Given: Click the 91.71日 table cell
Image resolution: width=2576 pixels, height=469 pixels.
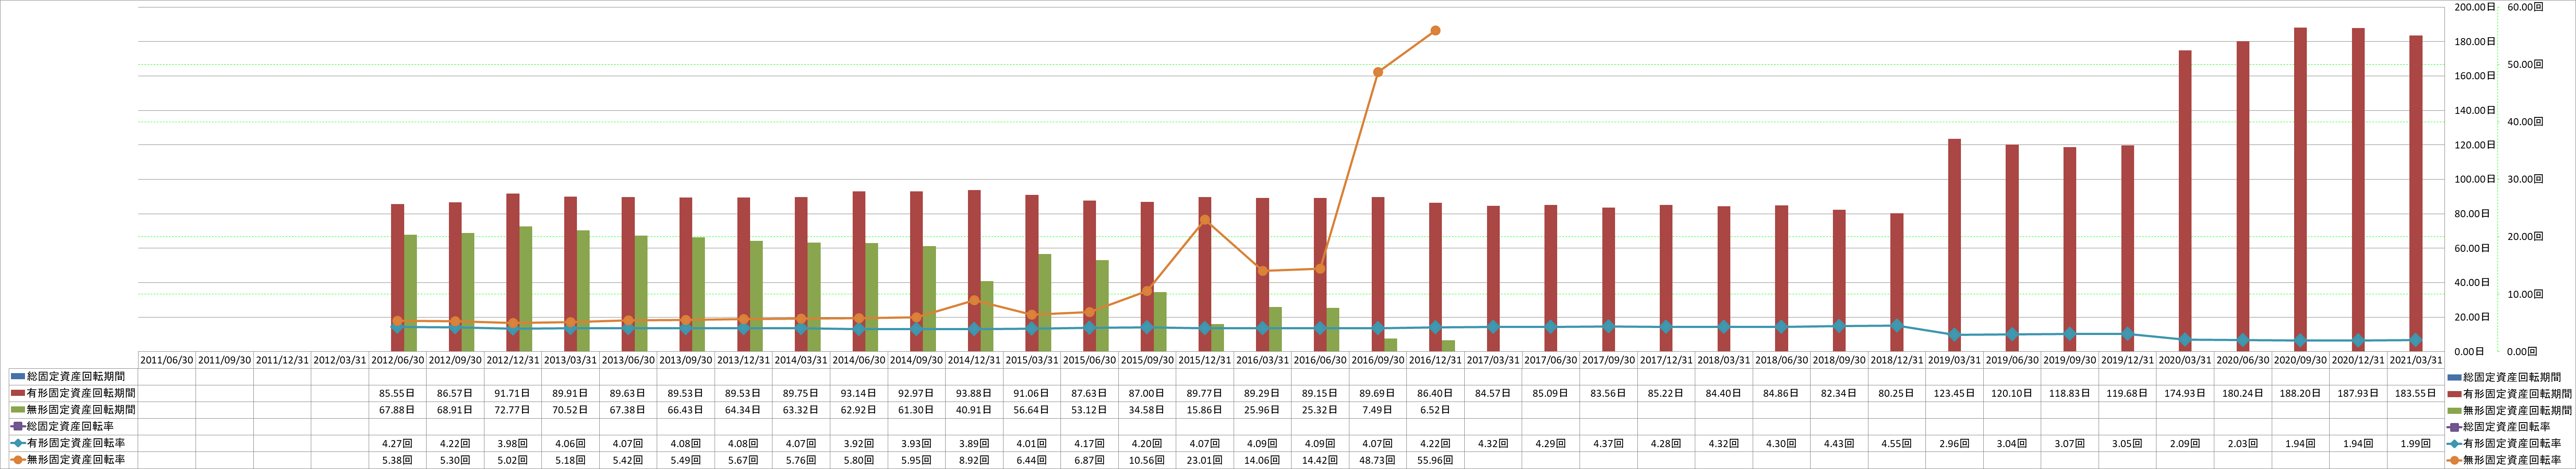Looking at the screenshot, I should point(514,393).
